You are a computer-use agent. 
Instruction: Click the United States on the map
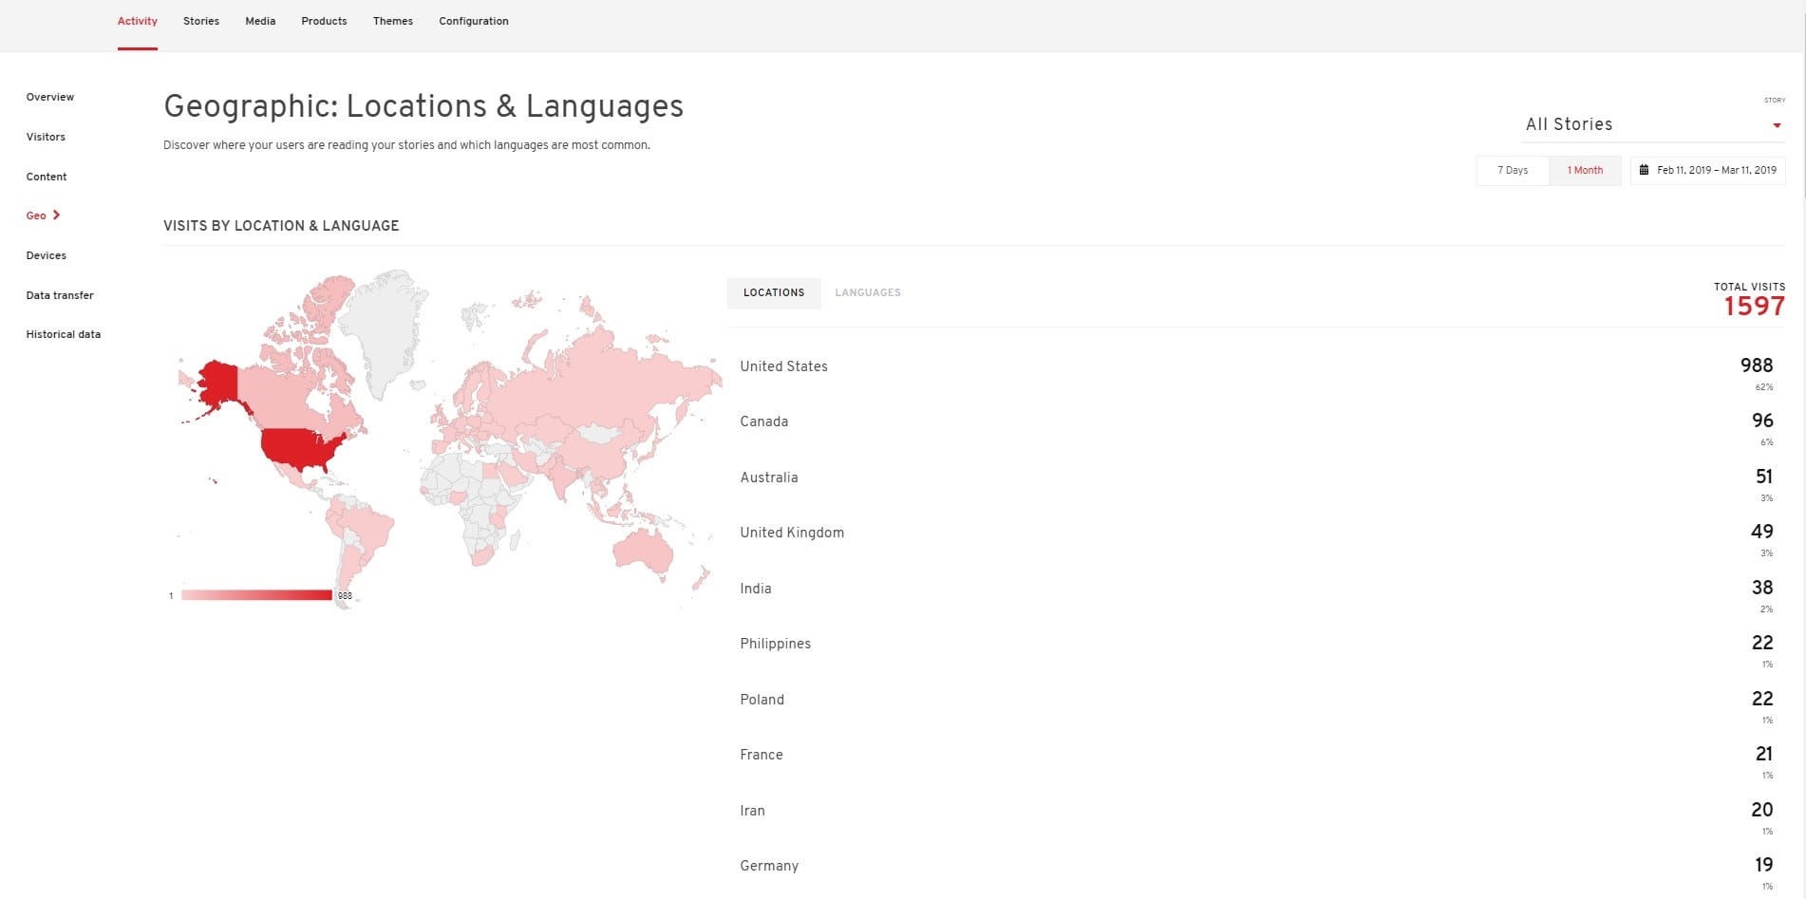(x=299, y=448)
